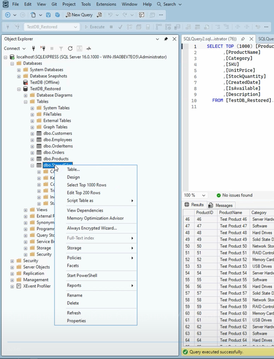Click the Save All icon
274x359 pixels.
[x=57, y=15]
